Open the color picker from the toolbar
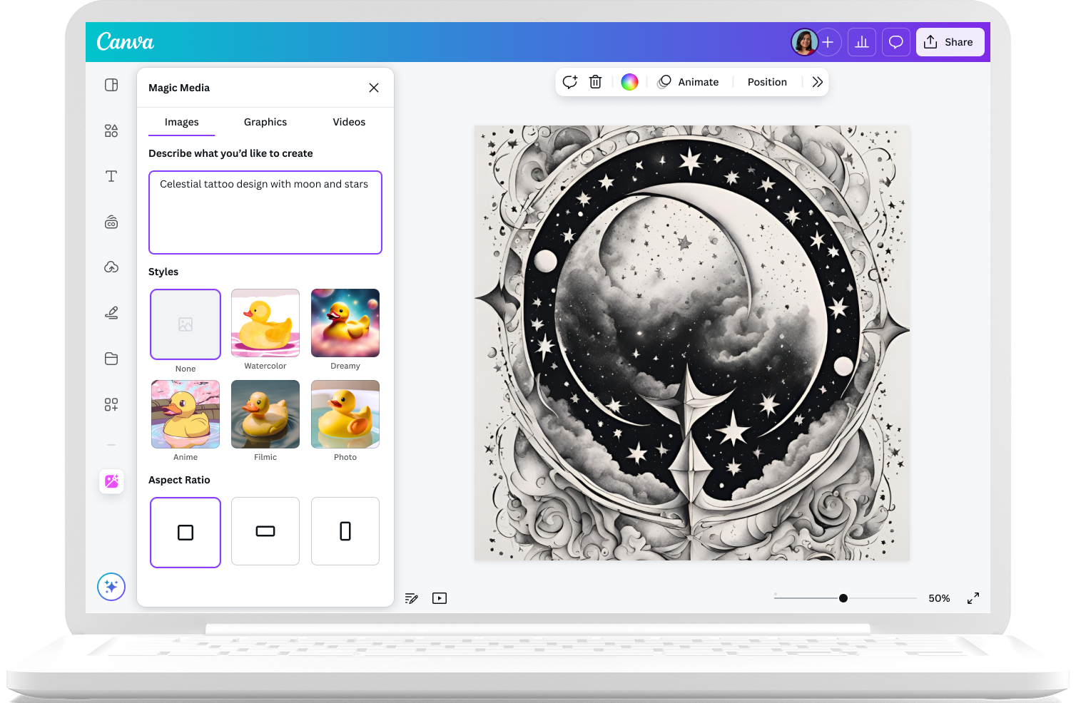The height and width of the screenshot is (703, 1076). tap(629, 81)
